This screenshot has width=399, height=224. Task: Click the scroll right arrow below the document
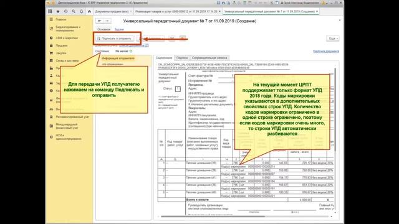pos(331,217)
